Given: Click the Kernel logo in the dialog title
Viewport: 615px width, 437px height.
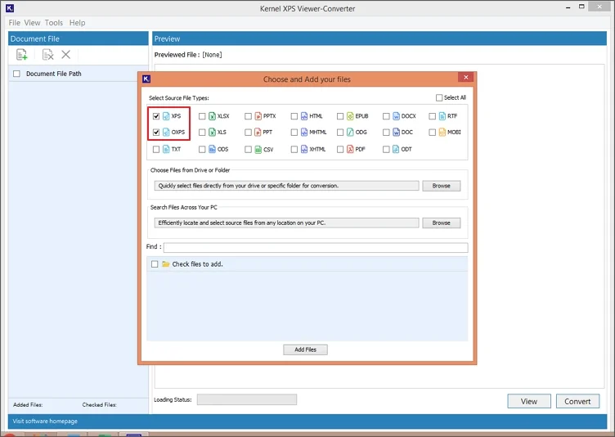Looking at the screenshot, I should pos(146,79).
